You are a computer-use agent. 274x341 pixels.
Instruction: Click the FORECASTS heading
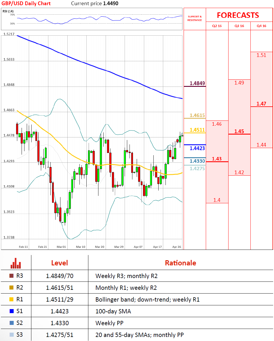pyautogui.click(x=238, y=15)
